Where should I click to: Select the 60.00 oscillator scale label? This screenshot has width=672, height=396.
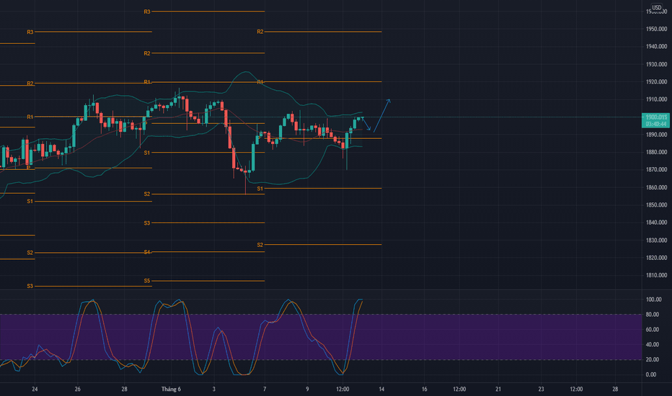coord(653,330)
